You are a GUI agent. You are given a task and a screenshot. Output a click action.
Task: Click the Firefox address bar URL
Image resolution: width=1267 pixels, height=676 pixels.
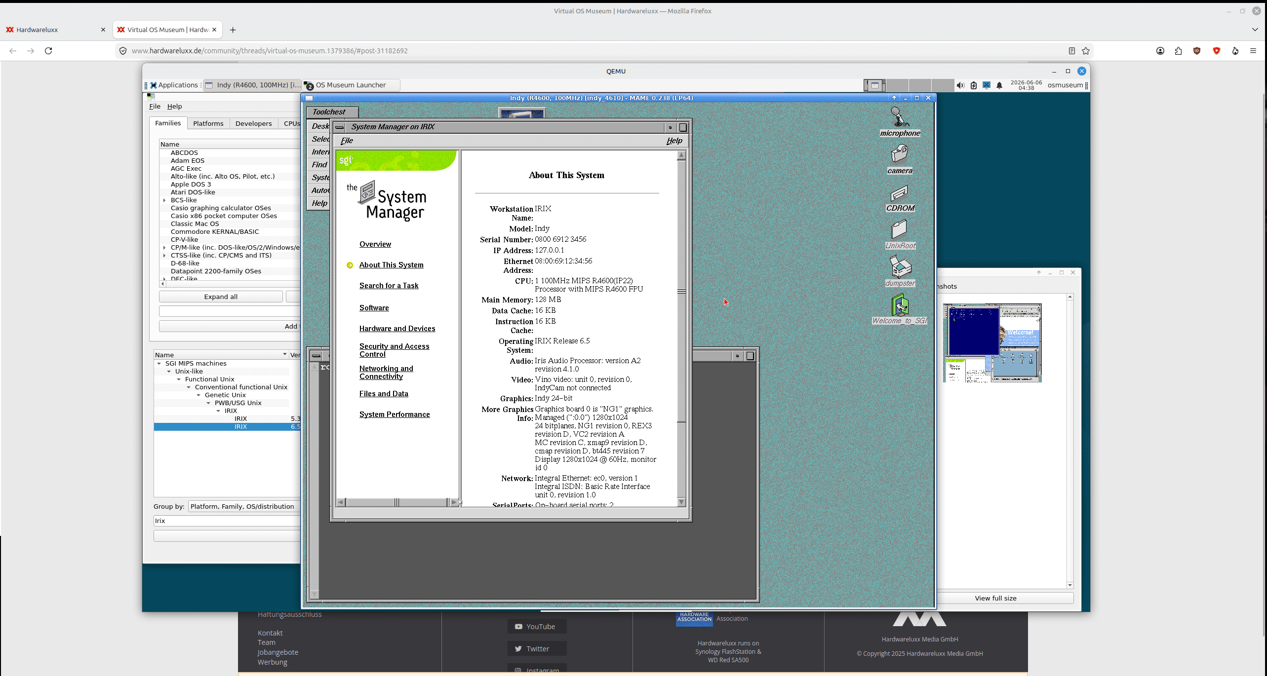[269, 51]
